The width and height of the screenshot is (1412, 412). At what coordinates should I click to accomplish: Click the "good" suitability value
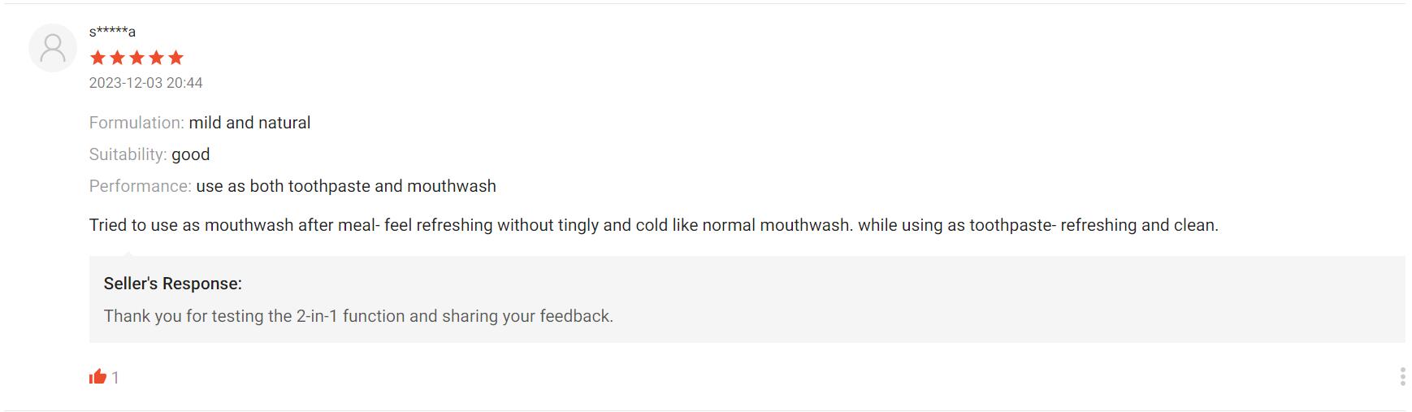coord(190,154)
